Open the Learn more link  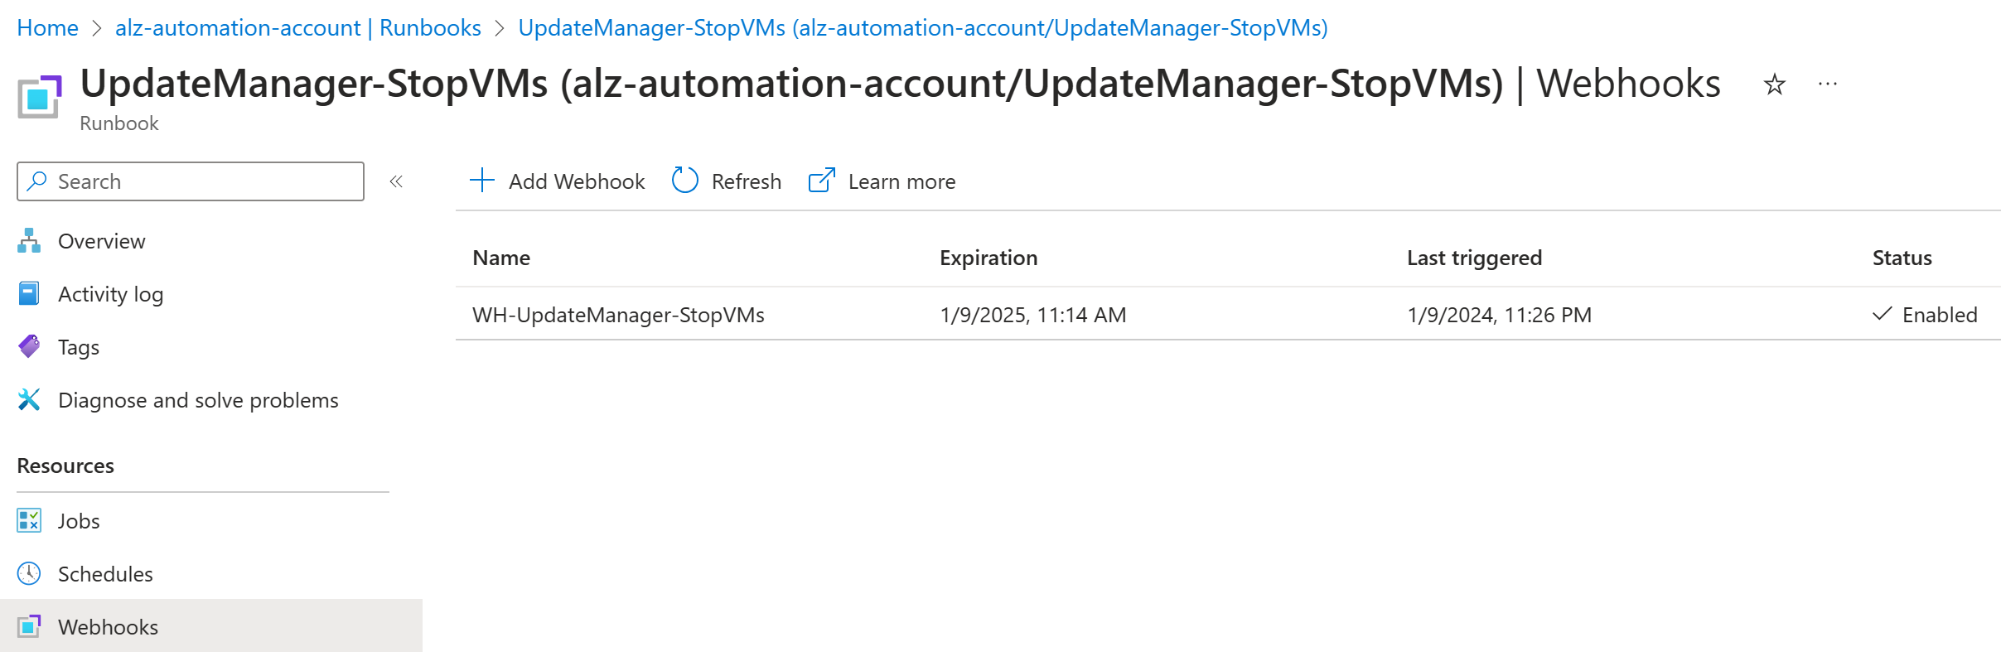[x=882, y=181]
